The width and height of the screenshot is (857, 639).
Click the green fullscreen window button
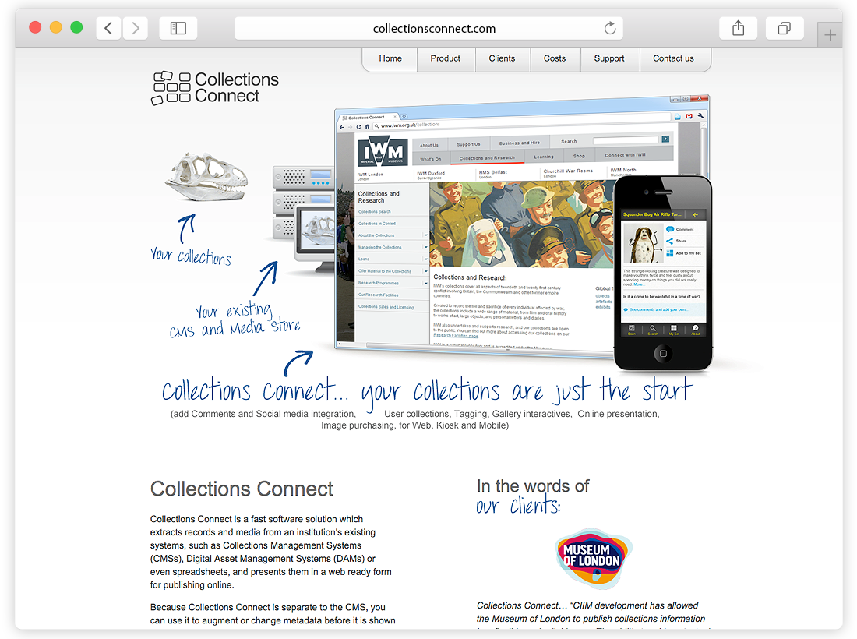76,27
